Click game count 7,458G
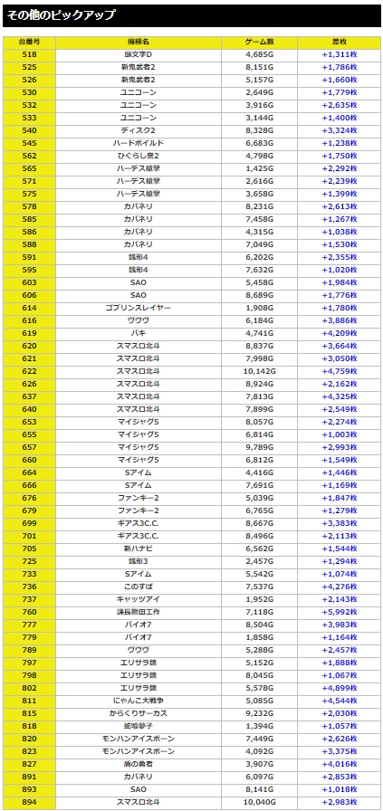383x811 pixels. tap(260, 219)
